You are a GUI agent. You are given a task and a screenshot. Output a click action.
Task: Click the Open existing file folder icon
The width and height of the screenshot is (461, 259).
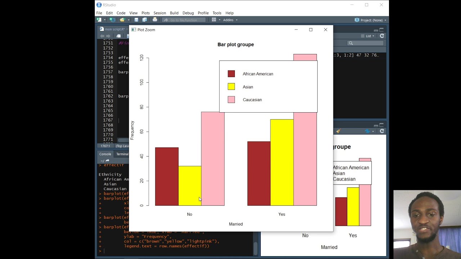pos(122,20)
